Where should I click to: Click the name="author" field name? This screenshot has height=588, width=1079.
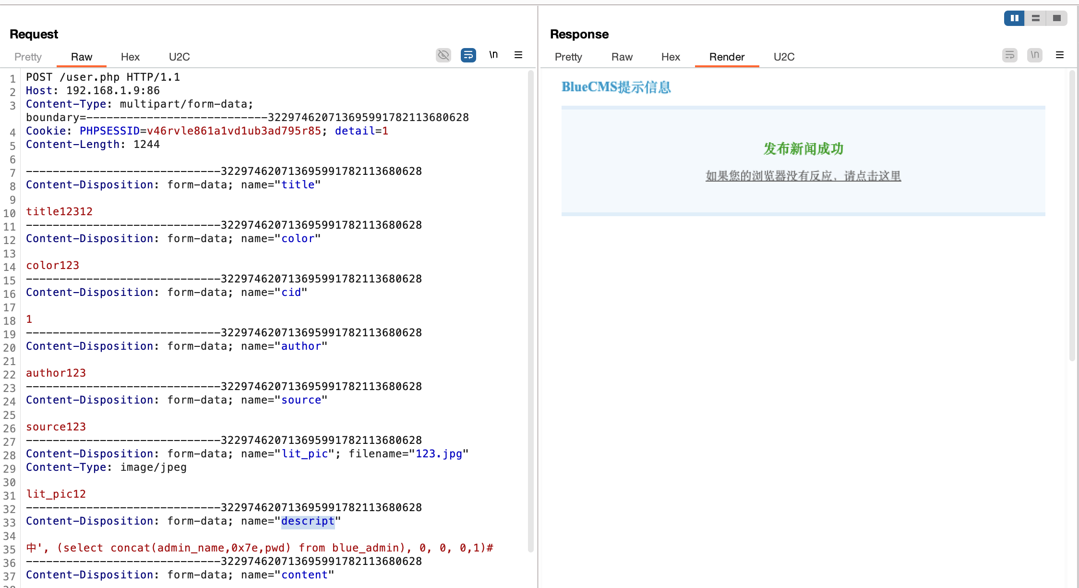301,346
